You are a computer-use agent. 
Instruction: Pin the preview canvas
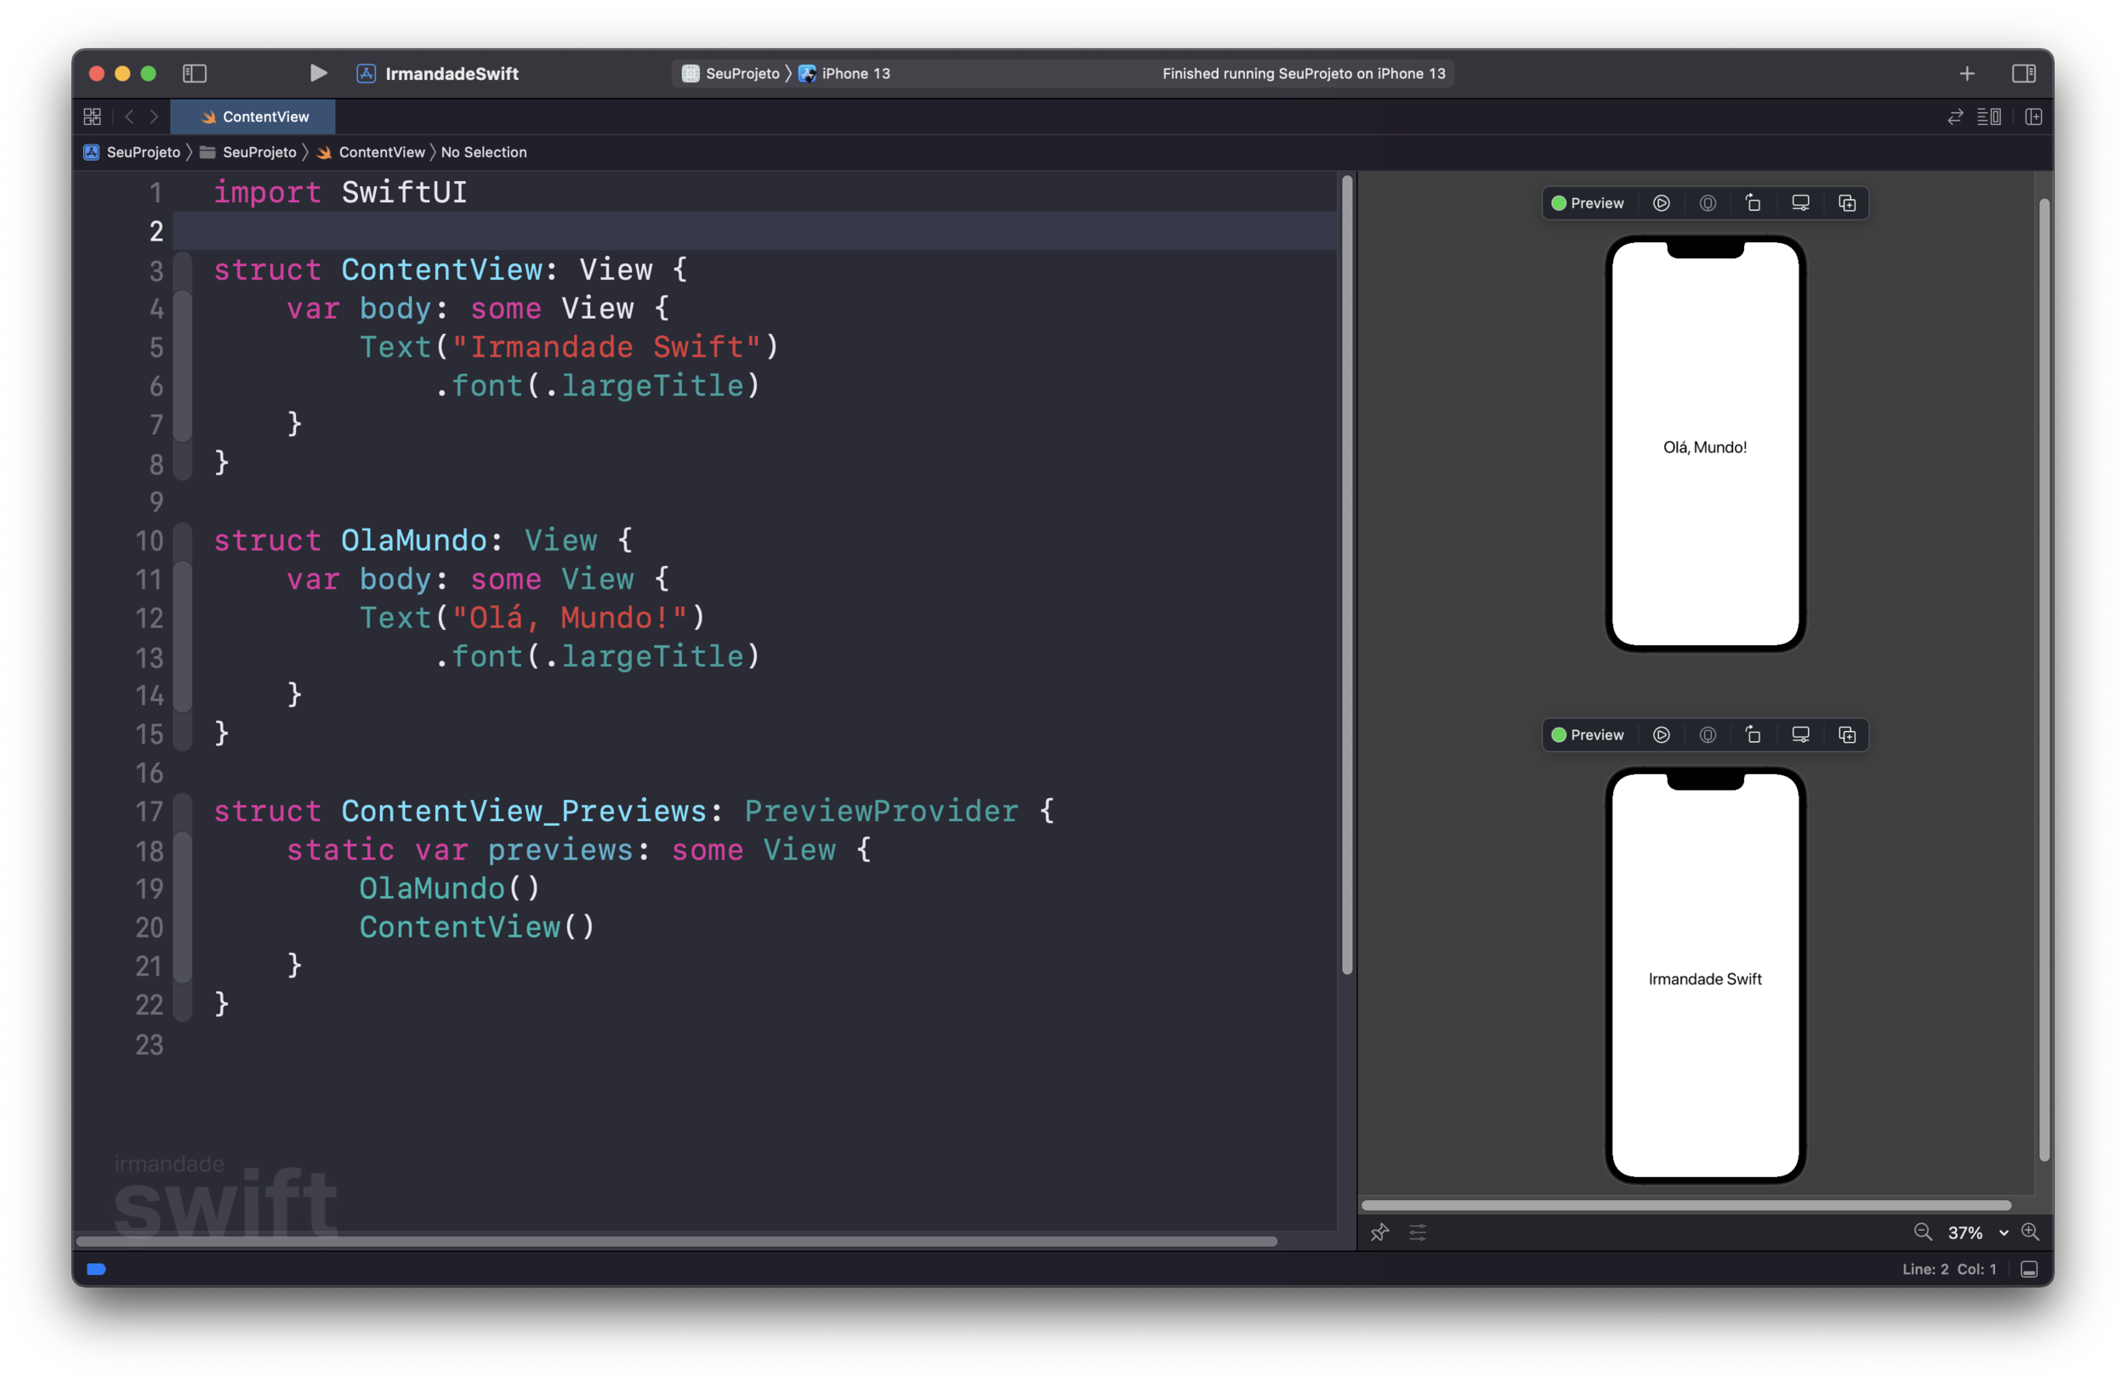1379,1232
